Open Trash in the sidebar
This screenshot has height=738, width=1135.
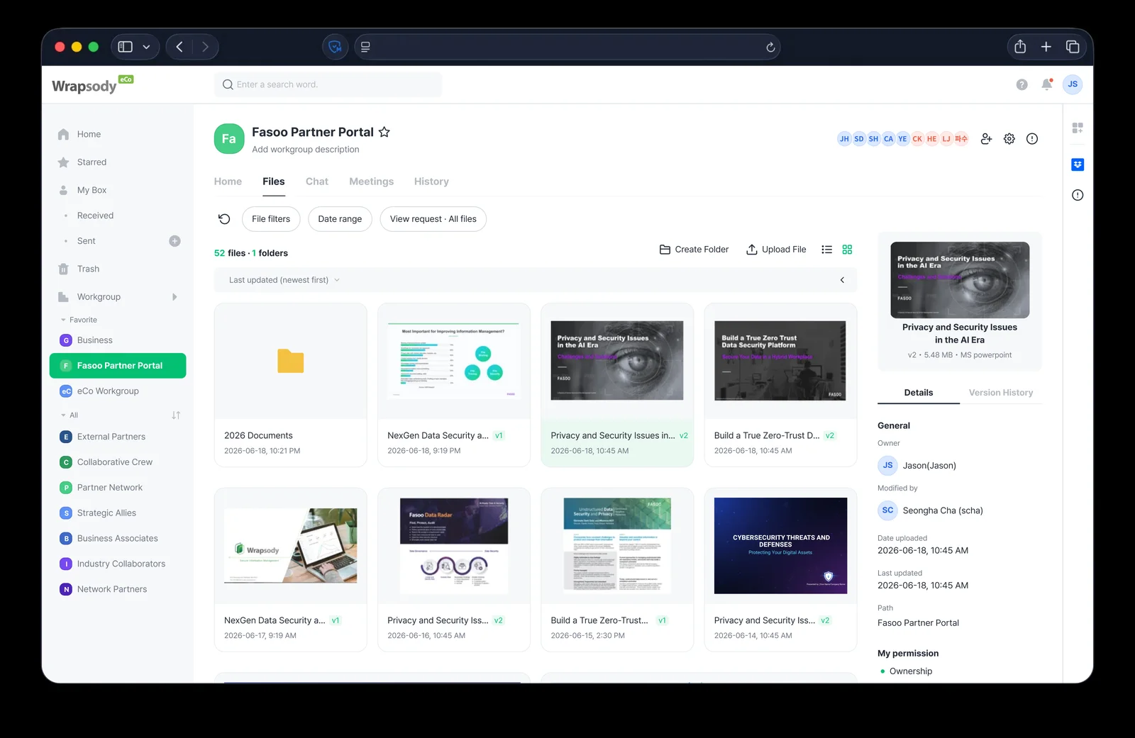(x=88, y=269)
